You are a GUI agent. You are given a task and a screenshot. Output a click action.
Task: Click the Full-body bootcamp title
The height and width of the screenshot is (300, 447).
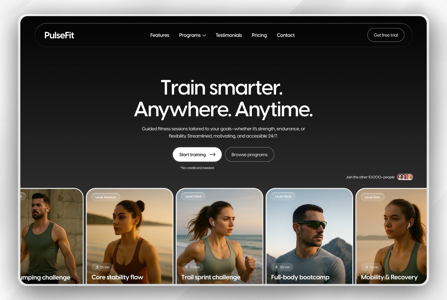pos(300,277)
